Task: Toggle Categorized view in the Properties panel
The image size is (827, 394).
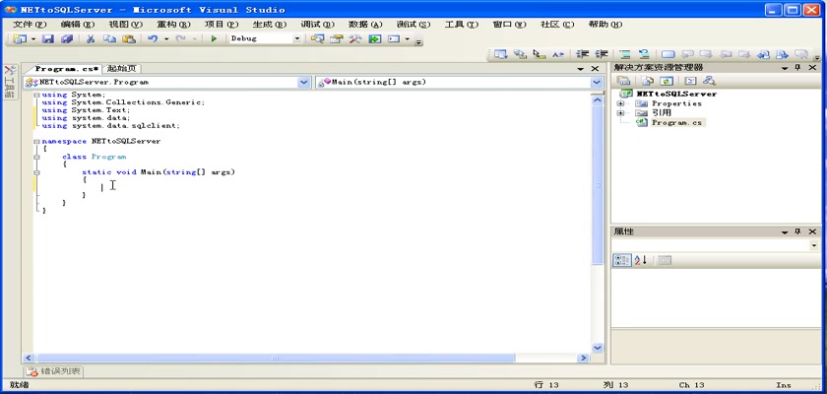Action: pos(621,260)
